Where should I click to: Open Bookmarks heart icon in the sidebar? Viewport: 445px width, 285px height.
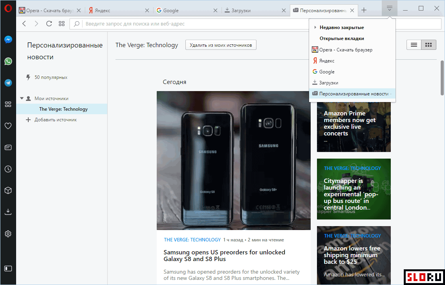pyautogui.click(x=8, y=126)
